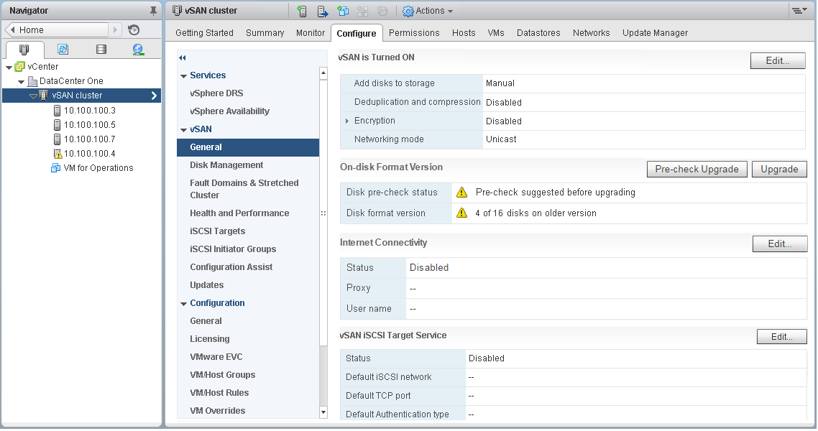
Task: Click the Disk pre-check status warning icon
Action: pyautogui.click(x=461, y=193)
